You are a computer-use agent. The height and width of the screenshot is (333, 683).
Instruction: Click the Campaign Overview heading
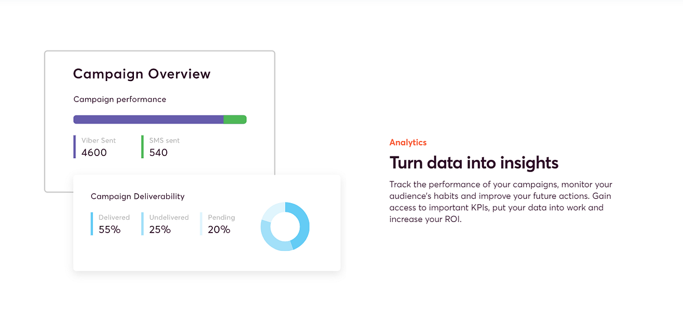point(142,74)
